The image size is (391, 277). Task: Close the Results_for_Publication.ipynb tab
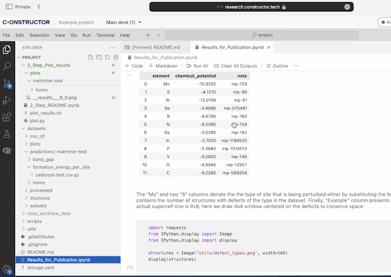coord(268,47)
